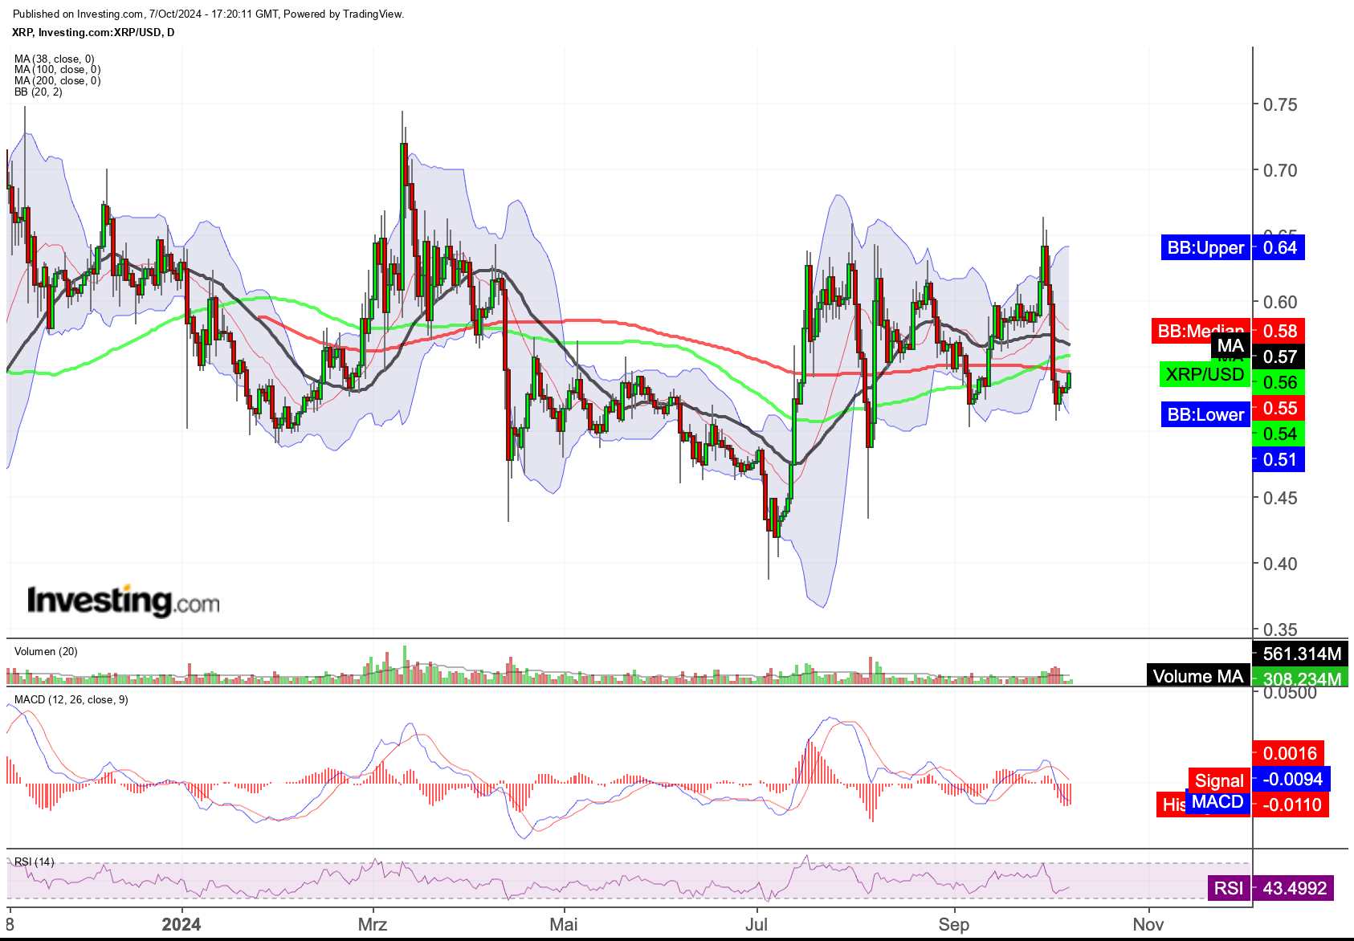Screen dimensions: 1354x941
Task: Click the XRP/USD symbol header text
Action: [93, 32]
